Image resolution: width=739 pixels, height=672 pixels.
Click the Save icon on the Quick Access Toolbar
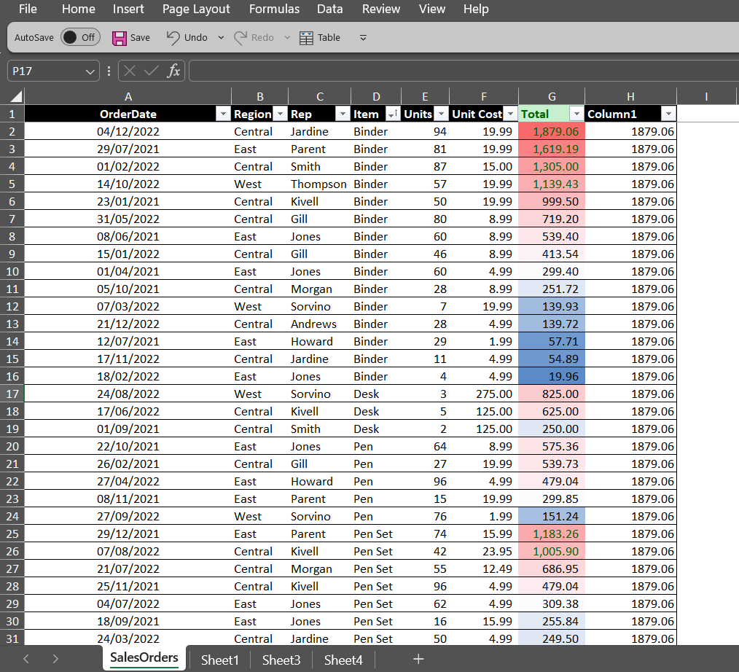tap(119, 37)
